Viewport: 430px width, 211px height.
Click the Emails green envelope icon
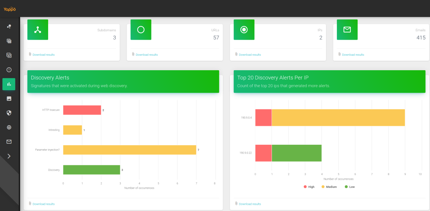[x=347, y=29]
